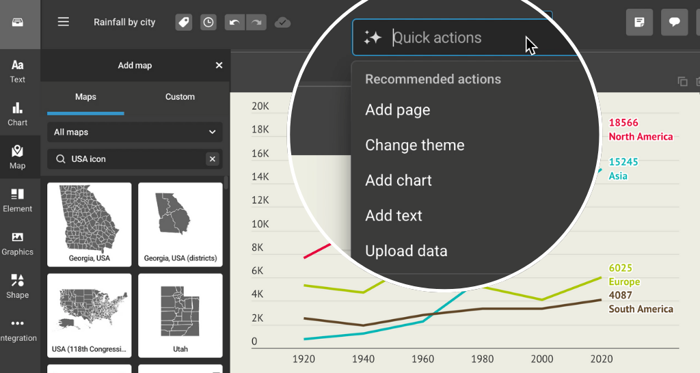700x373 pixels.
Task: Open the Shape tool in sidebar
Action: point(18,286)
